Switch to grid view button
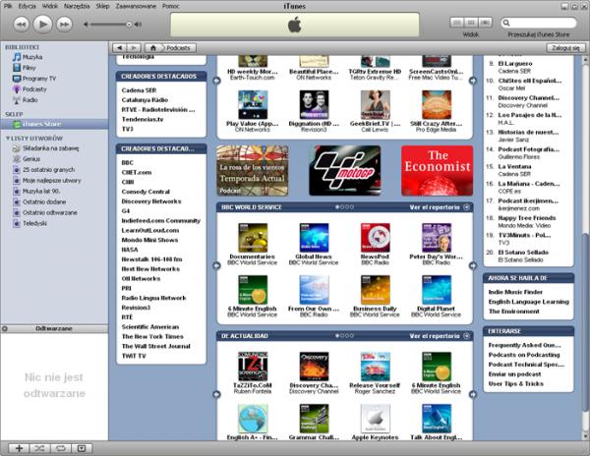This screenshot has height=456, width=590. 471,23
